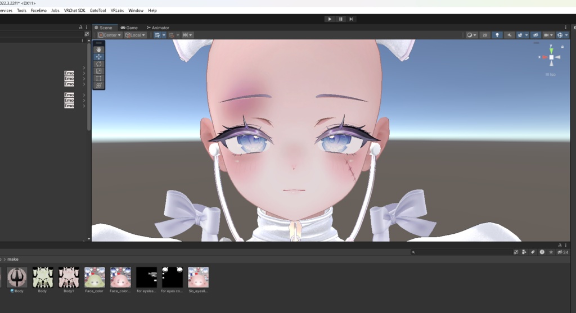Open the draw mode shading dropdown
This screenshot has width=576, height=313.
(x=471, y=35)
